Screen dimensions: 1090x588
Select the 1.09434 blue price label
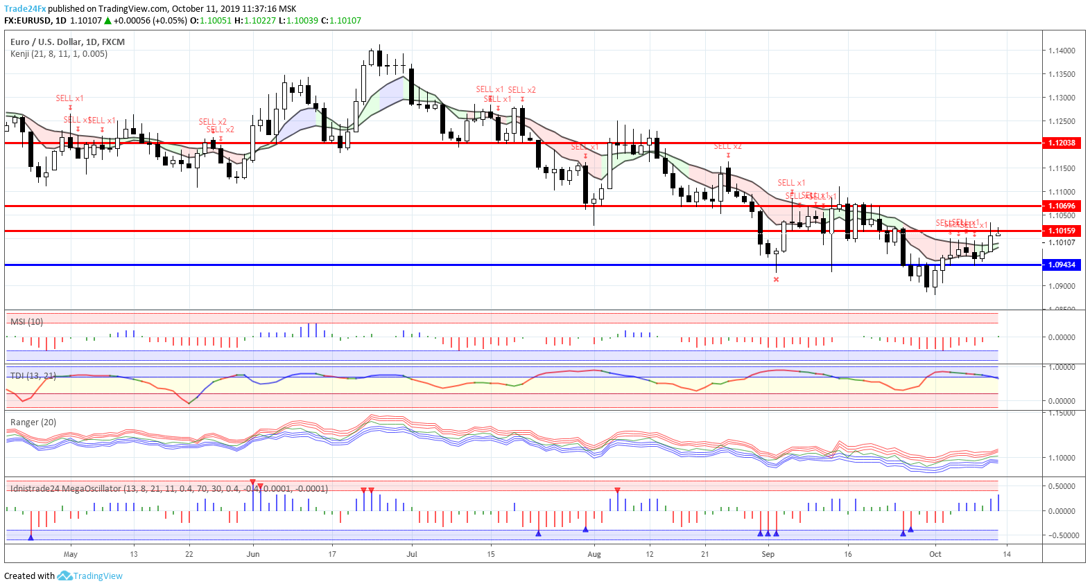coord(1062,265)
